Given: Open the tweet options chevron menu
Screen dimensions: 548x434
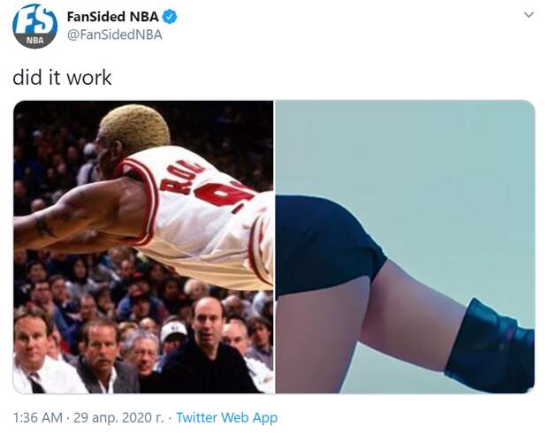Looking at the screenshot, I should [x=529, y=15].
